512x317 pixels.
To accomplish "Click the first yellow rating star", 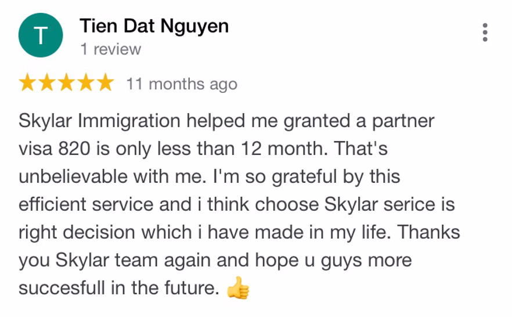I will pos(27,84).
